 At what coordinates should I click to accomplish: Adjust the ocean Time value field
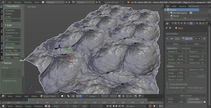pos(176,56)
